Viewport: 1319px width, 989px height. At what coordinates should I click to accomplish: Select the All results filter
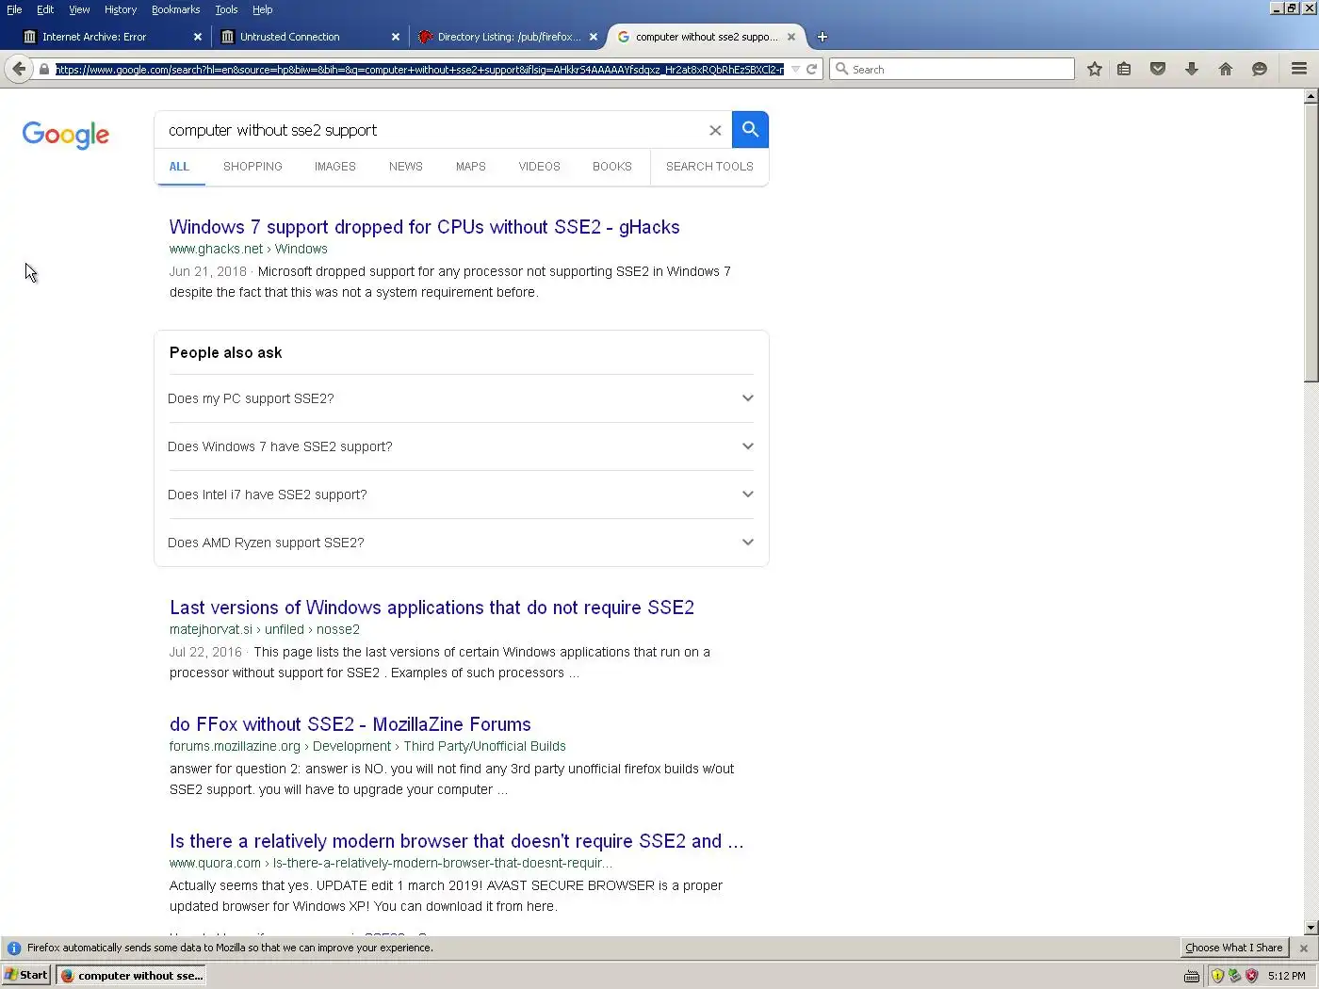point(179,167)
